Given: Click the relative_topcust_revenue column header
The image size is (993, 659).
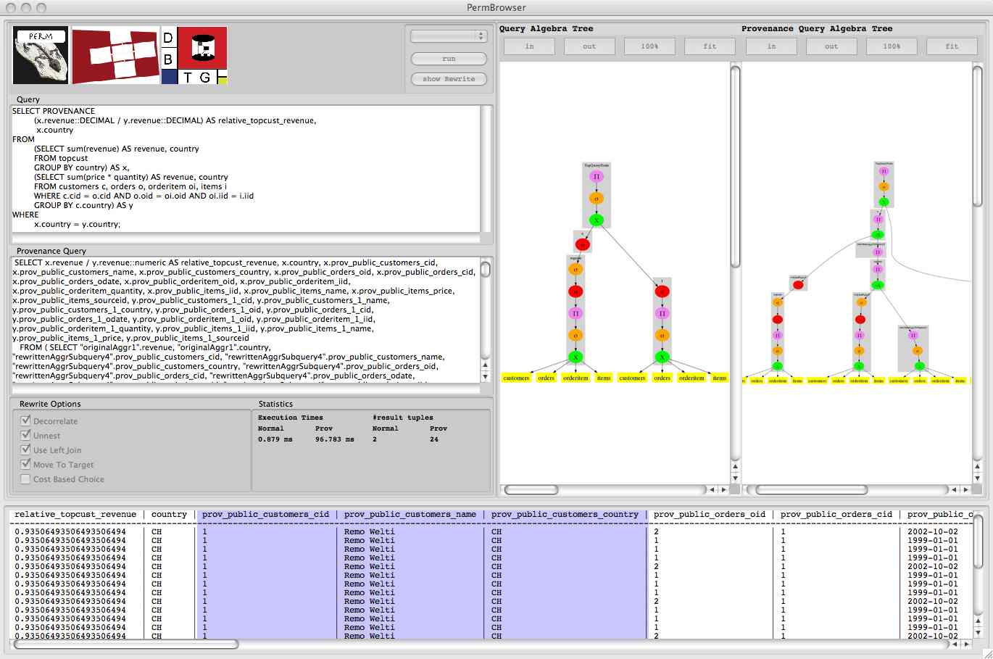Looking at the screenshot, I should pos(75,515).
